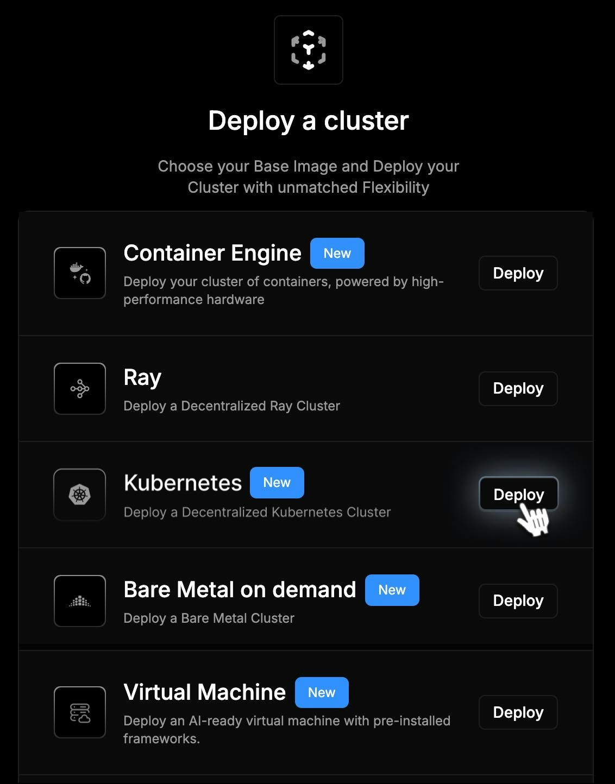Screen dimensions: 615x784
Task: Select the Container Engine title
Action: tap(212, 253)
